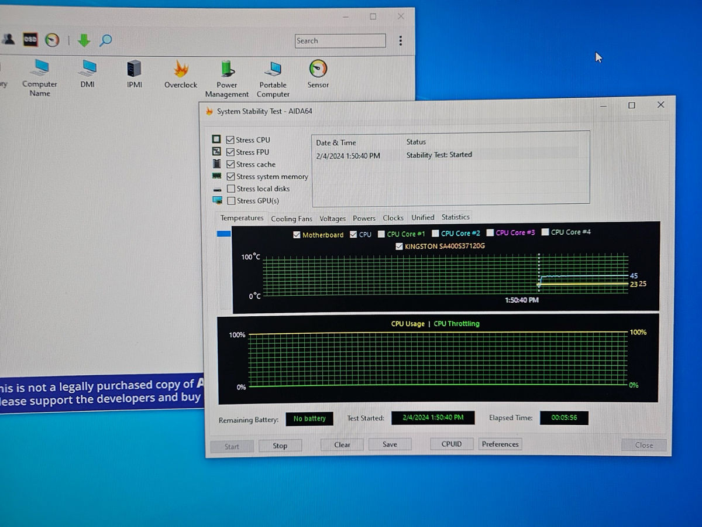Screen dimensions: 702x527
Task: Click the magnifier search toolbar icon
Action: (105, 40)
